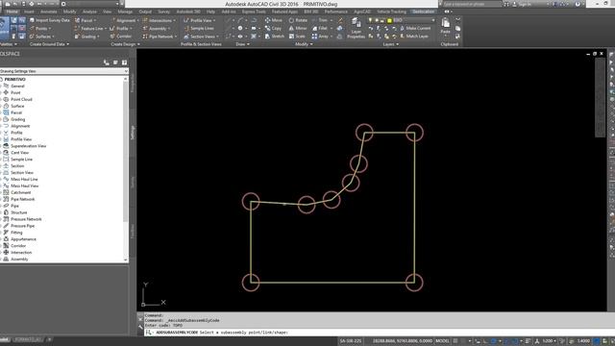
Task: Select Alignment in settings tree
Action: point(20,126)
